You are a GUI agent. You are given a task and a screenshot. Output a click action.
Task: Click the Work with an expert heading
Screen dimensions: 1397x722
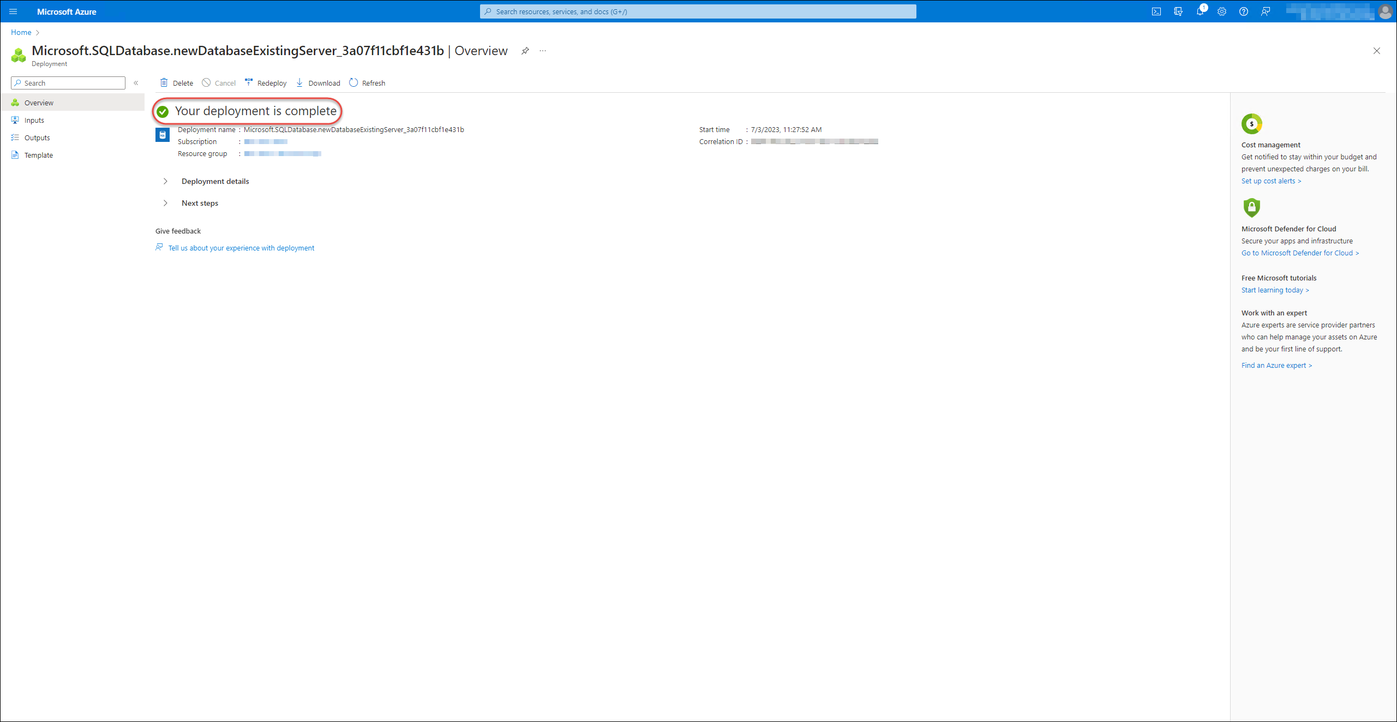coord(1274,313)
